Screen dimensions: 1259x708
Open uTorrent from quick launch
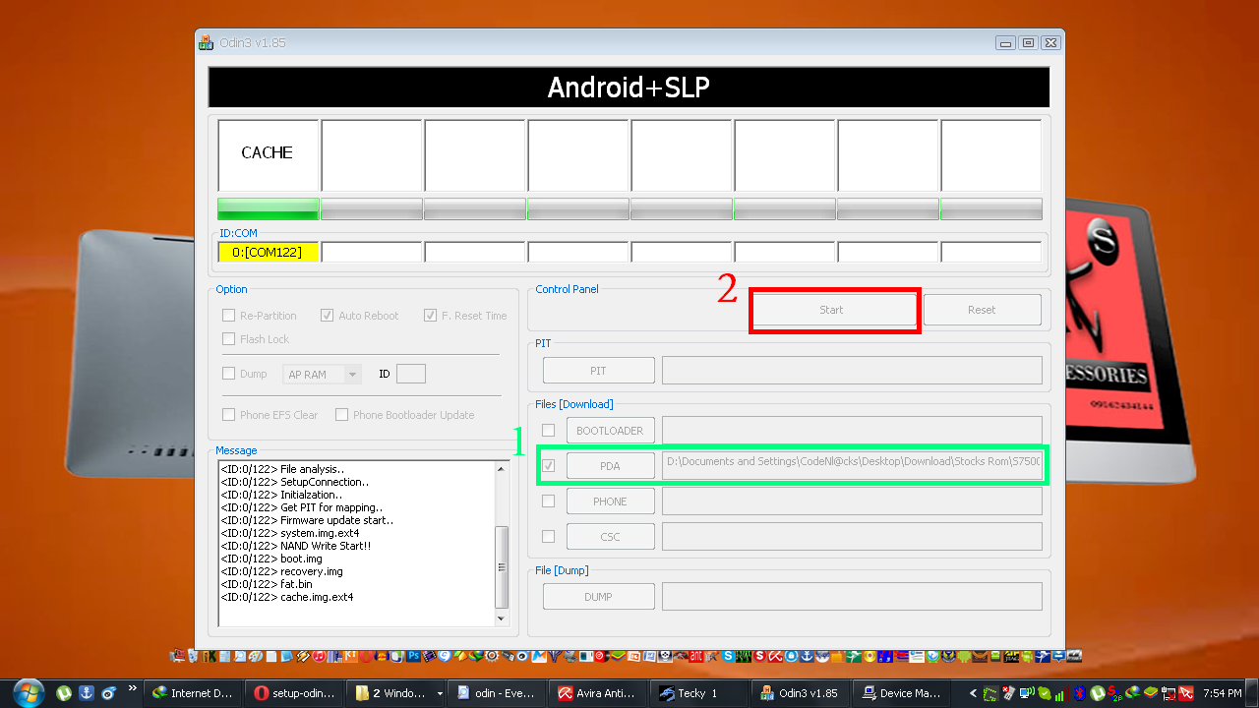click(65, 692)
